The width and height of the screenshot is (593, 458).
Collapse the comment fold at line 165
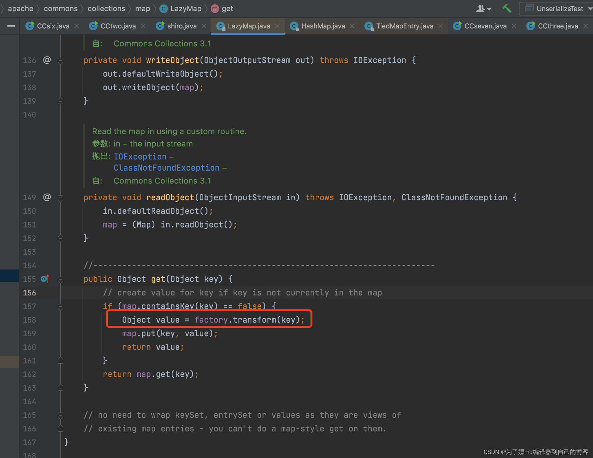pyautogui.click(x=61, y=415)
